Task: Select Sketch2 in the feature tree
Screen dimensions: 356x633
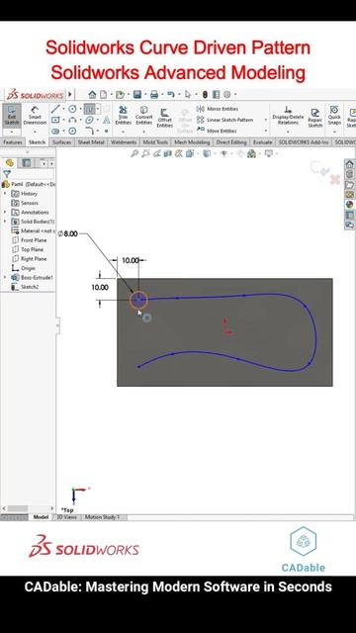Action: tap(30, 287)
